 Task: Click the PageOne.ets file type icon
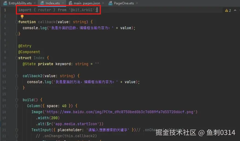110,3
